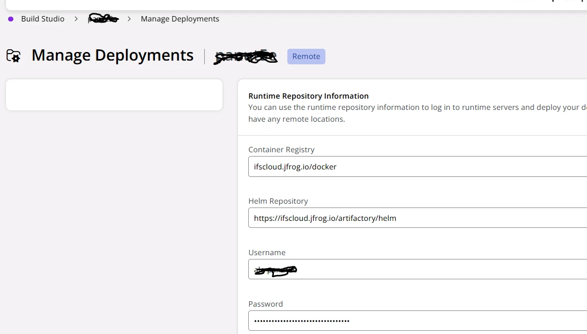Click the Manage Deployments page heading
The height and width of the screenshot is (334, 587).
(x=113, y=55)
